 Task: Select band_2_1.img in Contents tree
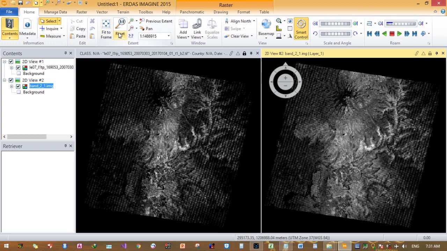pyautogui.click(x=41, y=86)
